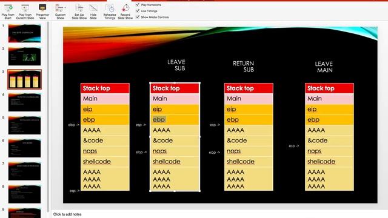Click 'shellcode' cell in LEAVE MAIN table
The image size is (388, 218).
click(x=329, y=162)
